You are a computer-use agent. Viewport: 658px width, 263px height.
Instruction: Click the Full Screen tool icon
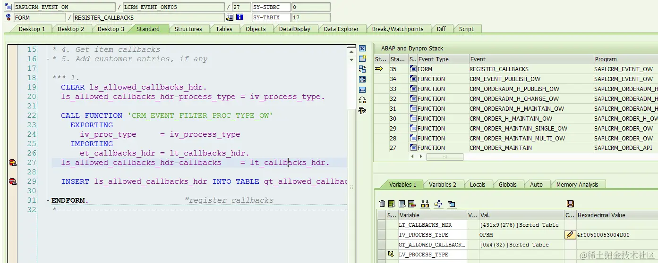(x=362, y=79)
